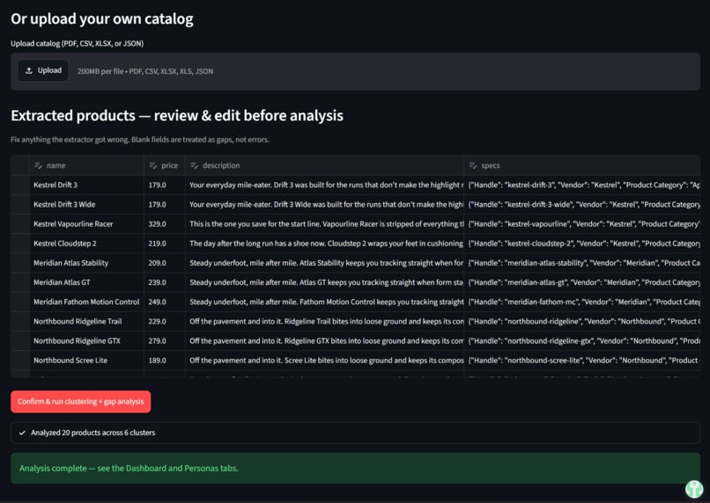The height and width of the screenshot is (503, 710).
Task: Click the name cell Kestrel Drift 3
Action: 86,185
